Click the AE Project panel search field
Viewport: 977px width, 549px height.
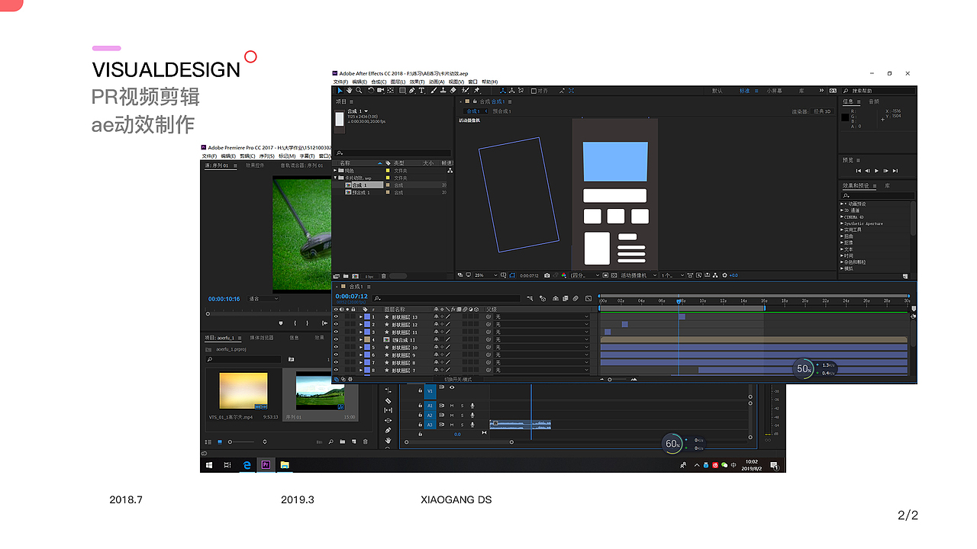394,152
